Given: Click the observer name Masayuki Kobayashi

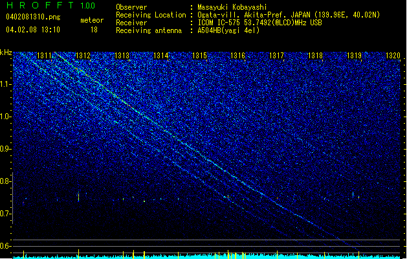Looking at the screenshot, I should tap(232, 7).
